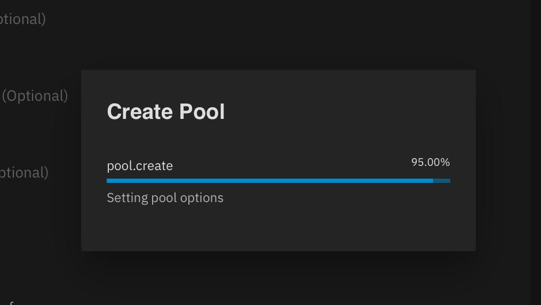This screenshot has width=541, height=305.
Task: Click the "Create Pool" dialog title
Action: (x=166, y=112)
